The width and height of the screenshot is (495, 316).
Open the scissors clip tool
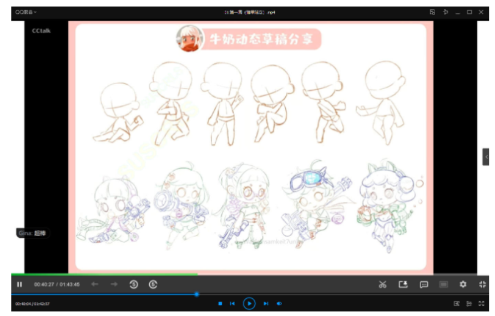tap(382, 284)
